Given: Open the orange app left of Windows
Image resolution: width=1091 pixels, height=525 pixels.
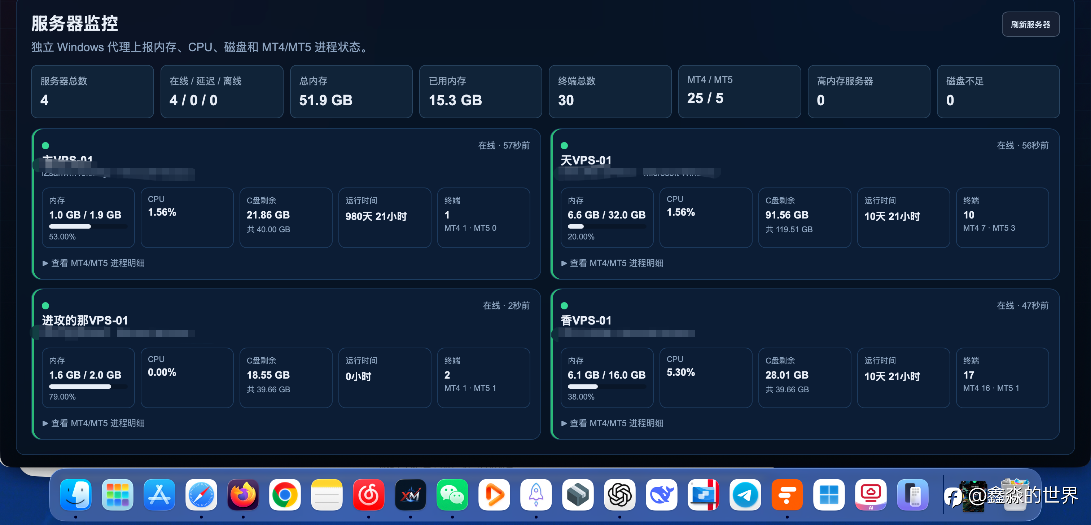Looking at the screenshot, I should coord(787,494).
